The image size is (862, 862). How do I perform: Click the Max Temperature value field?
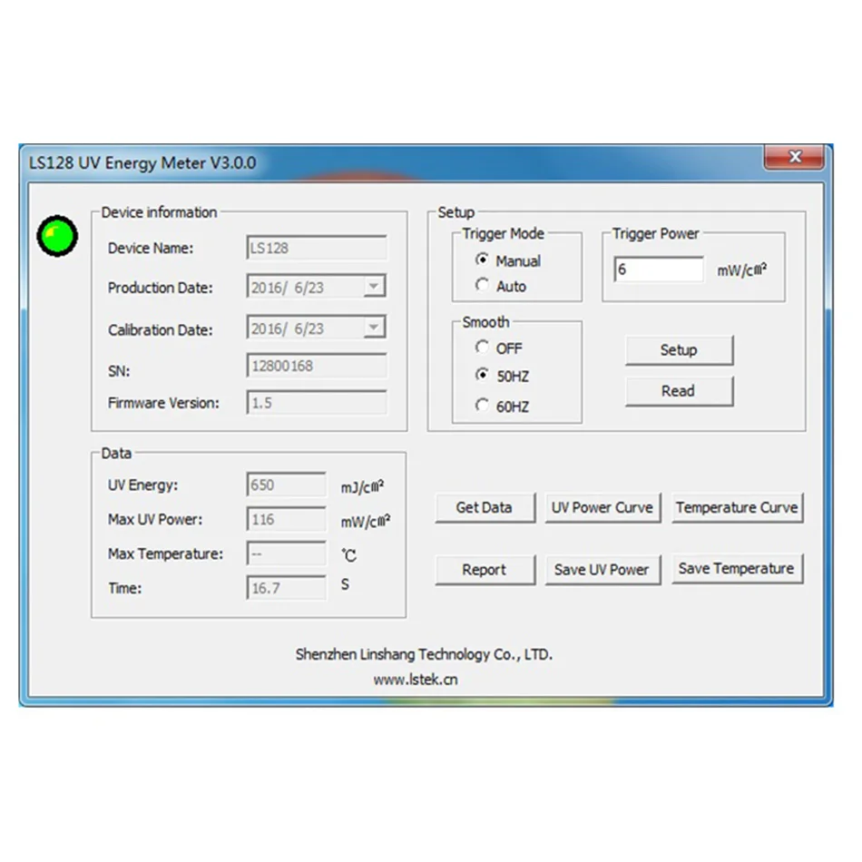[x=287, y=553]
